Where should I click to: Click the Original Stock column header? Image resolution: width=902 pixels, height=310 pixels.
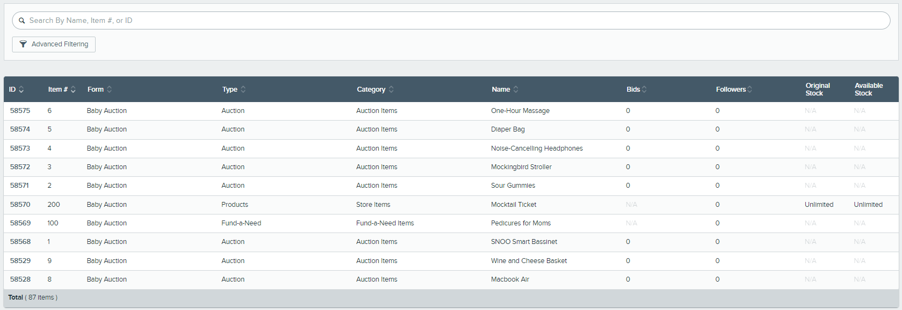click(817, 90)
